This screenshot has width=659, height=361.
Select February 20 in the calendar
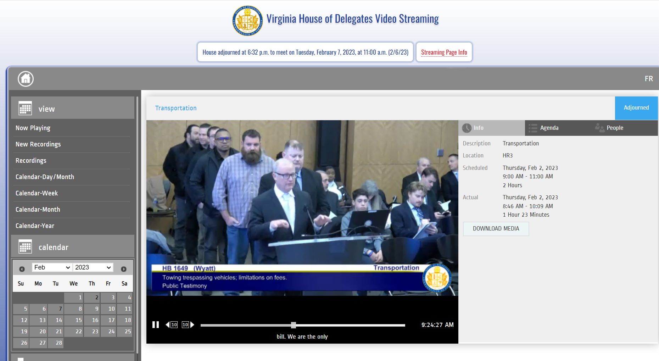tap(39, 332)
